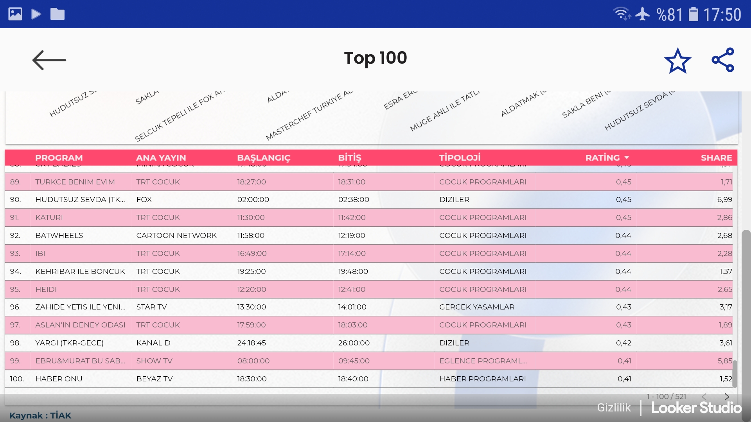Tap the share icon
The width and height of the screenshot is (751, 422).
(x=723, y=60)
